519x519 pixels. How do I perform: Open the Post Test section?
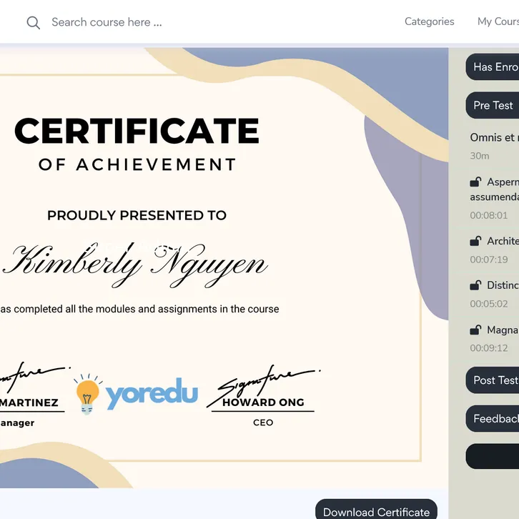pos(493,380)
